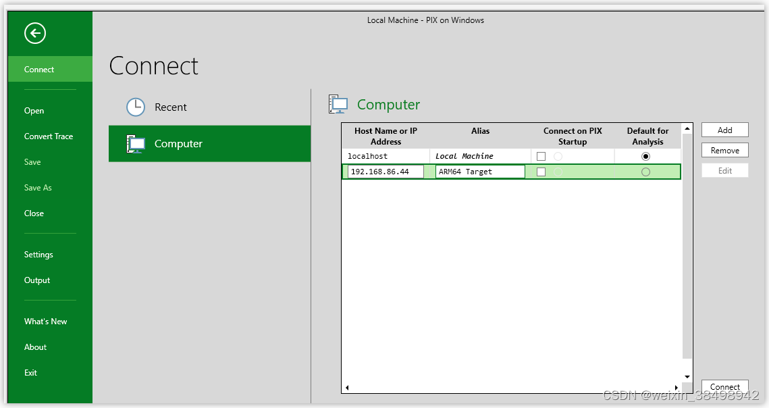This screenshot has width=769, height=408.
Task: Click Save in the sidebar
Action: coord(32,162)
